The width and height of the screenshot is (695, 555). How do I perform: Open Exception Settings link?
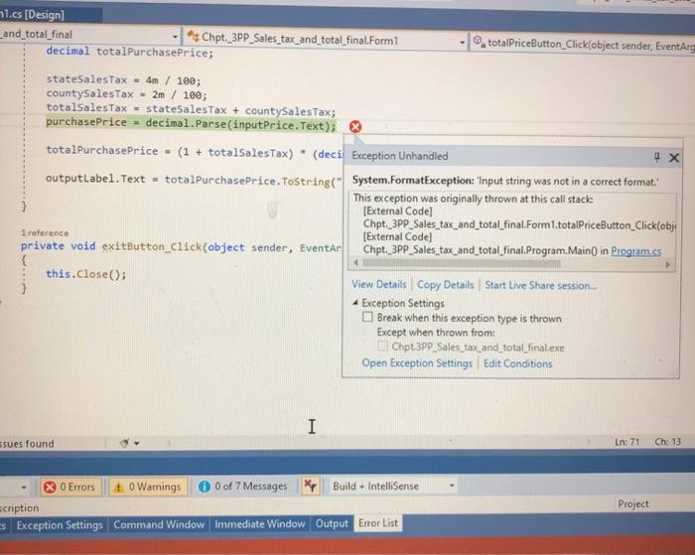click(417, 363)
